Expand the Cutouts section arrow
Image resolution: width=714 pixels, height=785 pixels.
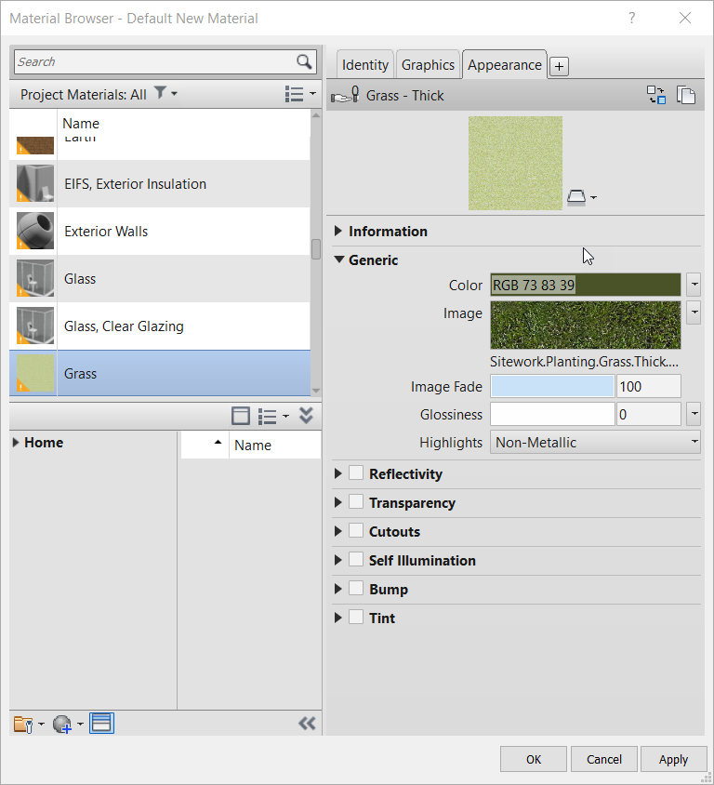tap(338, 531)
